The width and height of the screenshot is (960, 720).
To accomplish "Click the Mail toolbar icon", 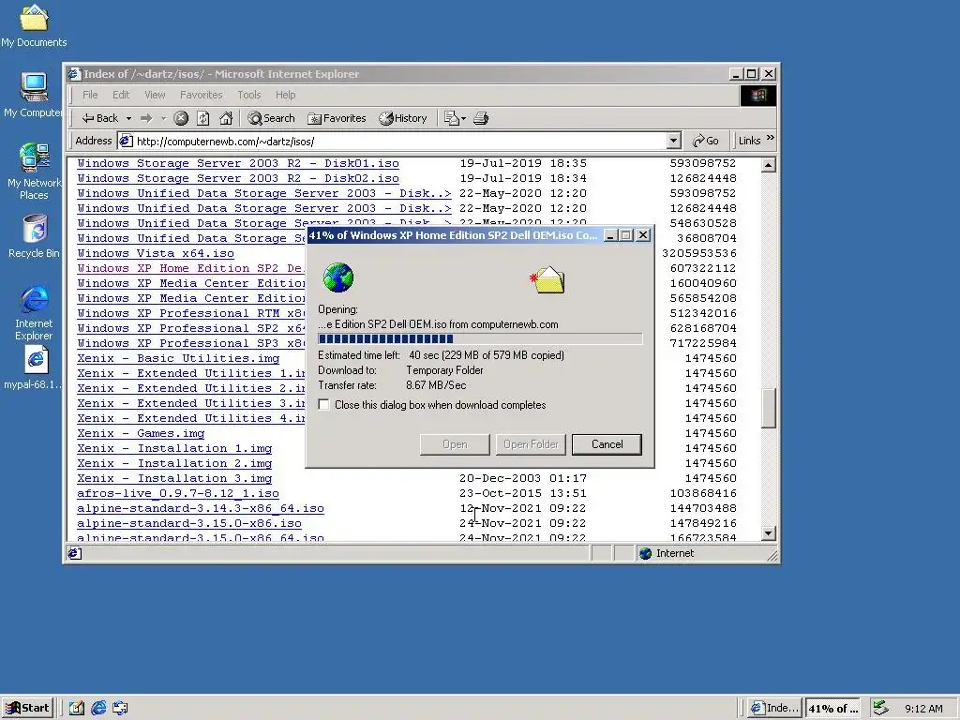I will (452, 118).
